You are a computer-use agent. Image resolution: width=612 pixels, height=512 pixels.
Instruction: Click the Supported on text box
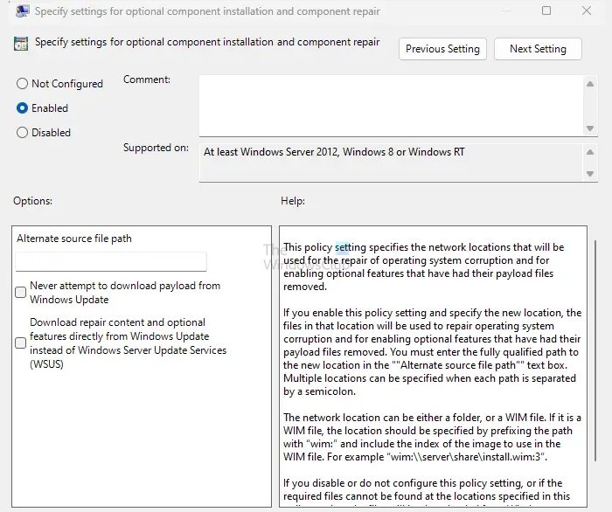[389, 163]
